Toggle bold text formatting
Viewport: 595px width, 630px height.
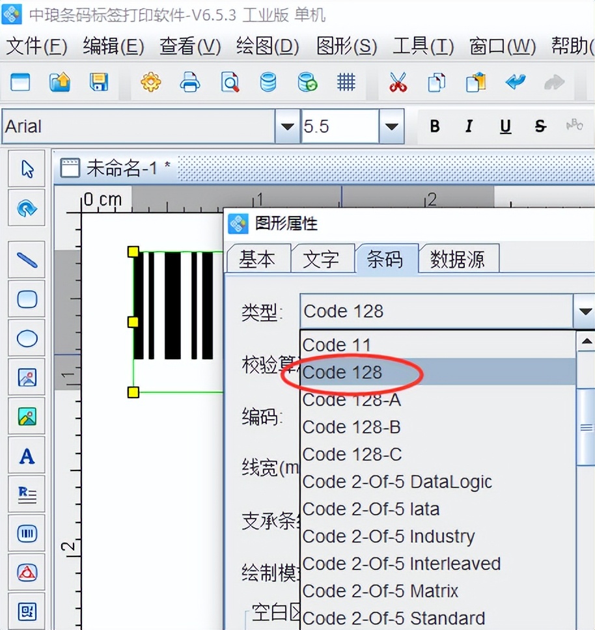(x=435, y=126)
